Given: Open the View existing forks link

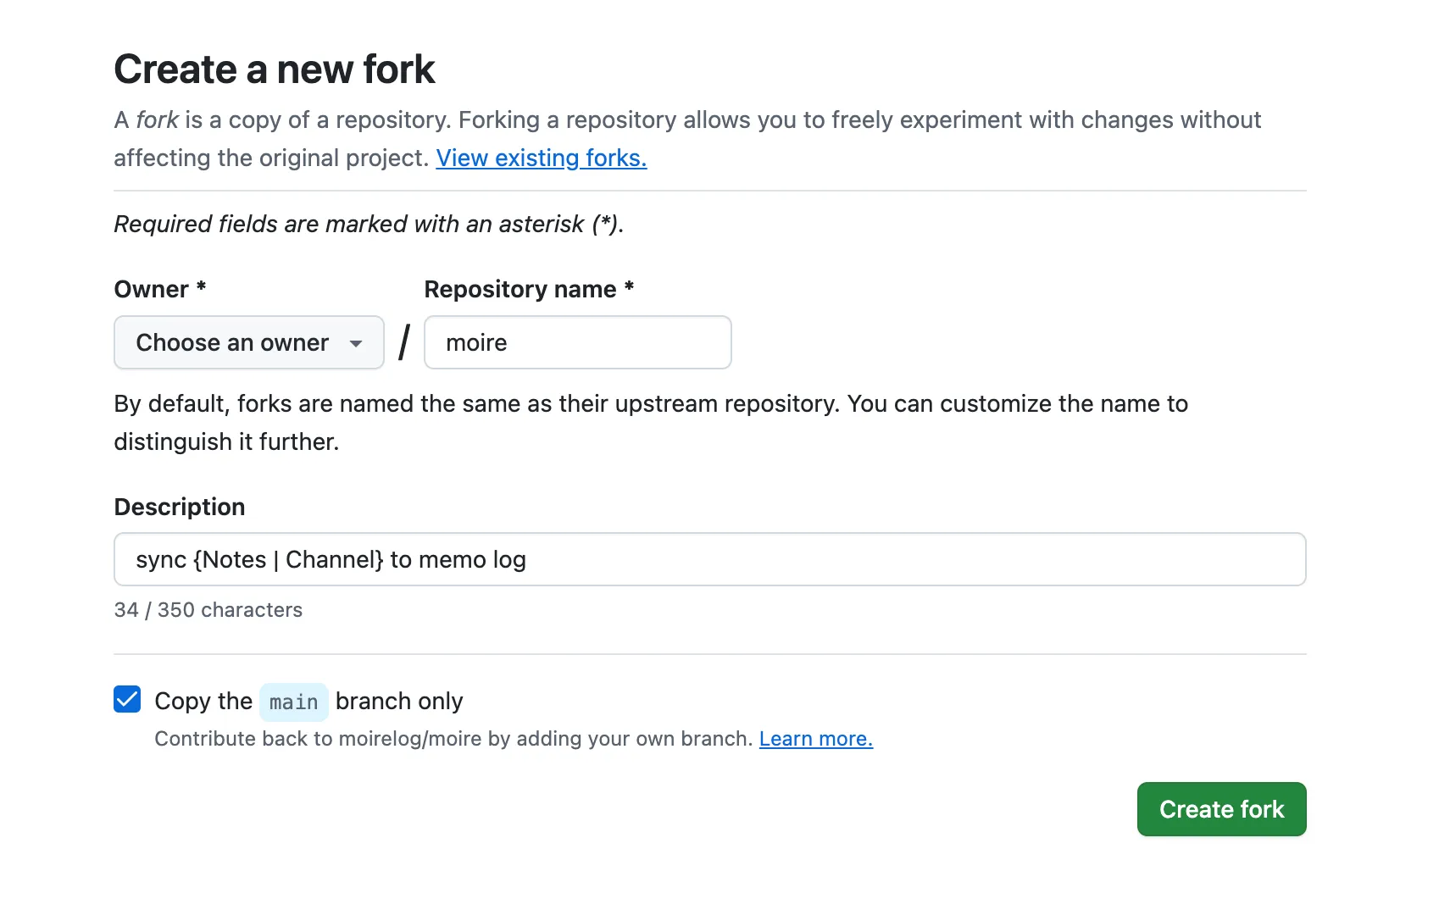Looking at the screenshot, I should pos(541,158).
